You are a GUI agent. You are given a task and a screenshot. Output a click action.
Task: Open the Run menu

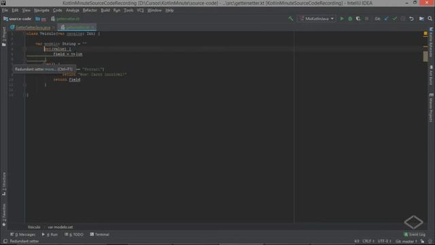[117, 10]
